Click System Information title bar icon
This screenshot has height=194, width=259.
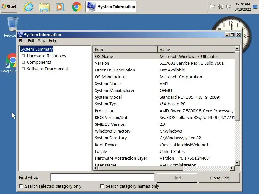point(20,35)
